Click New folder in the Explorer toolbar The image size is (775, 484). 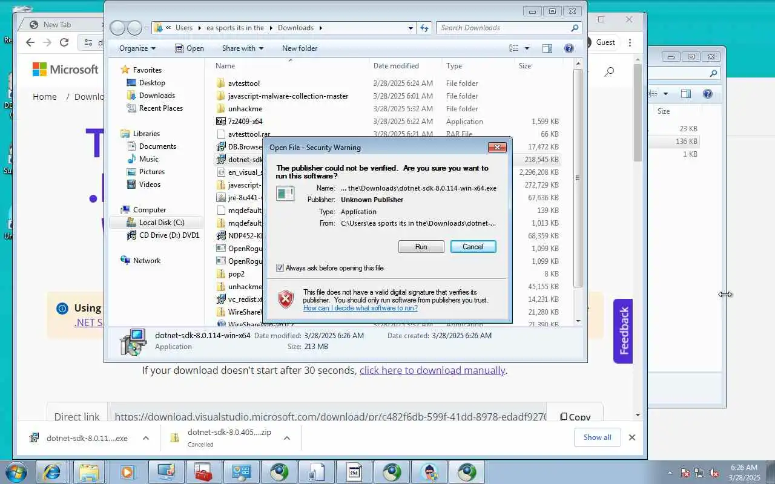point(300,48)
